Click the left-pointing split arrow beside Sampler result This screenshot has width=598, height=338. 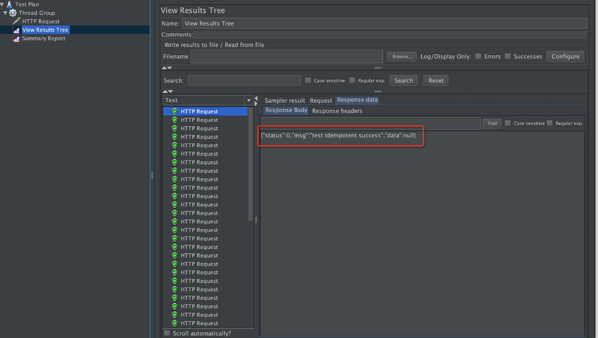pyautogui.click(x=256, y=98)
